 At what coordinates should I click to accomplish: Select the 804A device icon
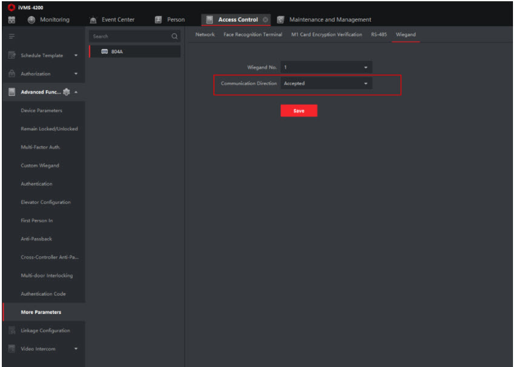(104, 52)
